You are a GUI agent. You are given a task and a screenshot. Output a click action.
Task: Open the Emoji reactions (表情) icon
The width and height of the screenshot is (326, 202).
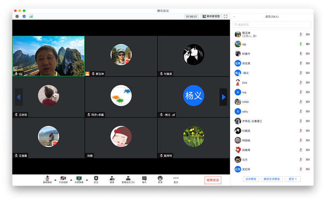(160, 179)
